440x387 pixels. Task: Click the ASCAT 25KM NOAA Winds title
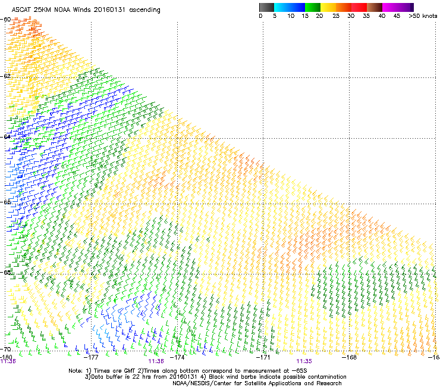click(86, 10)
